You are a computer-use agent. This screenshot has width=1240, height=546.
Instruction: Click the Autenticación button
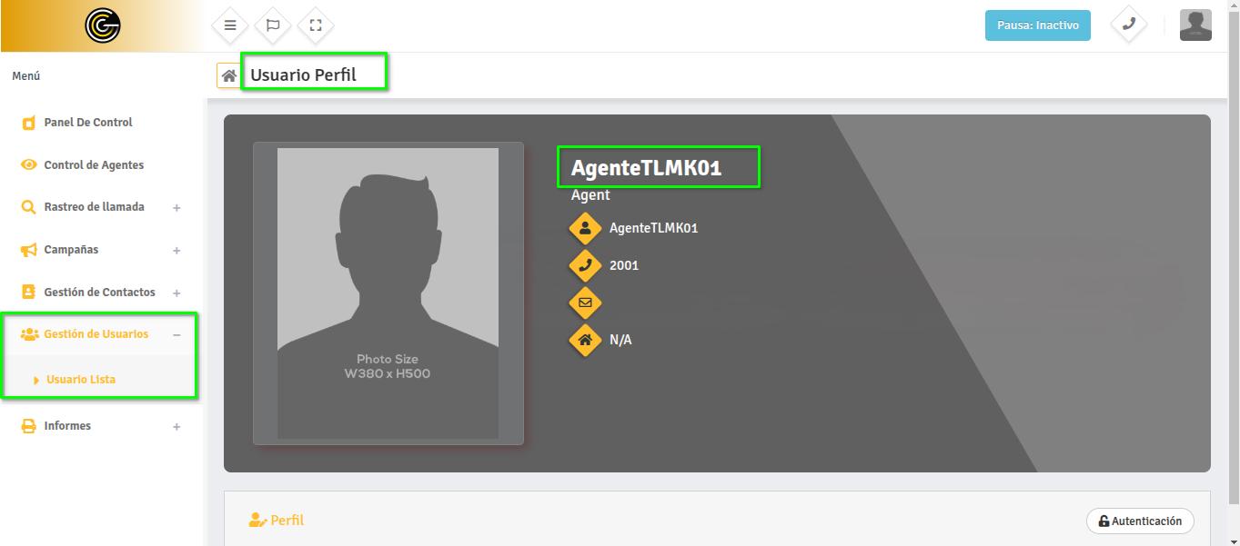pyautogui.click(x=1140, y=521)
